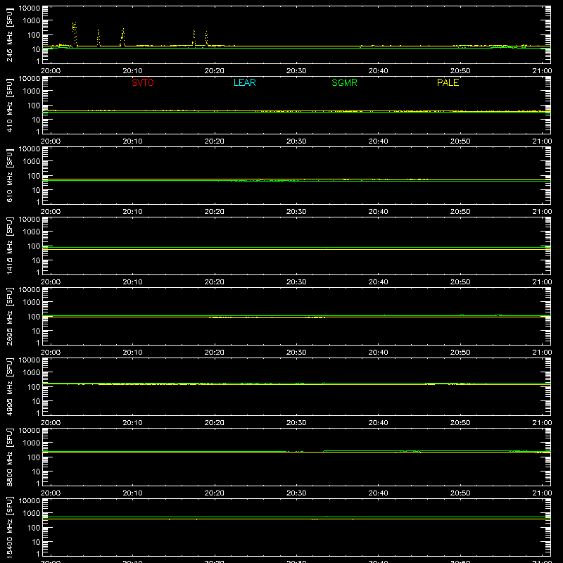
Task: Click 20:10 tick label under 4995 MHz plot
Action: (132, 423)
